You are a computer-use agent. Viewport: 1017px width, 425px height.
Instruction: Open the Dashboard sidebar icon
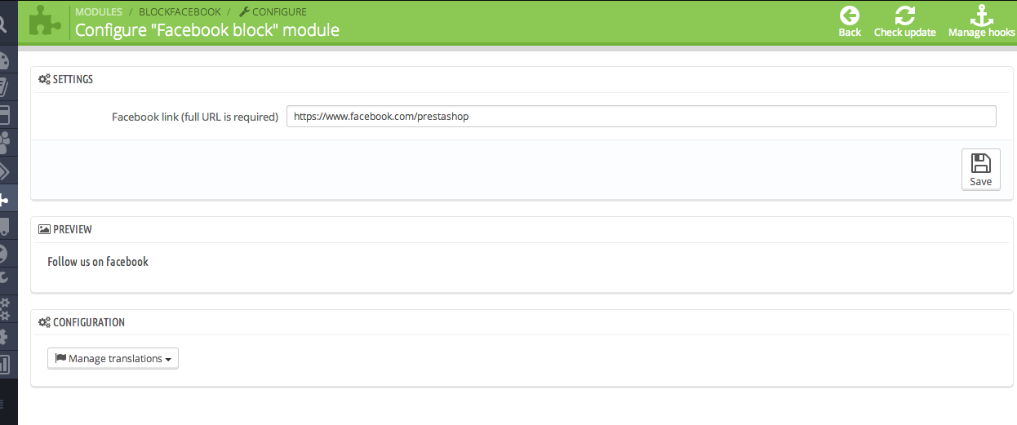pos(4,61)
